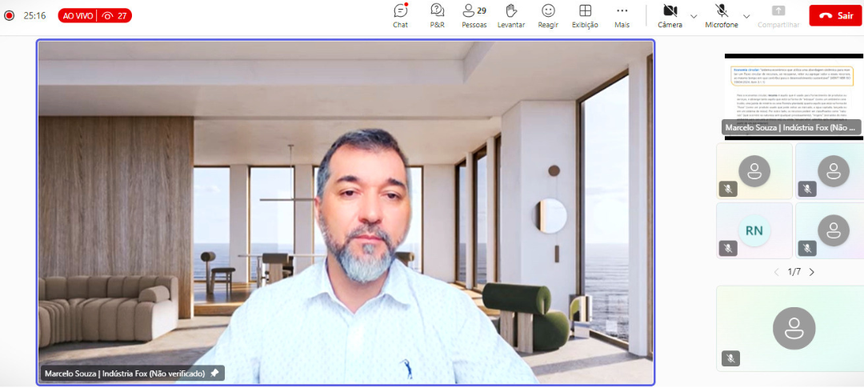Toggle the Câmera on

coord(670,15)
